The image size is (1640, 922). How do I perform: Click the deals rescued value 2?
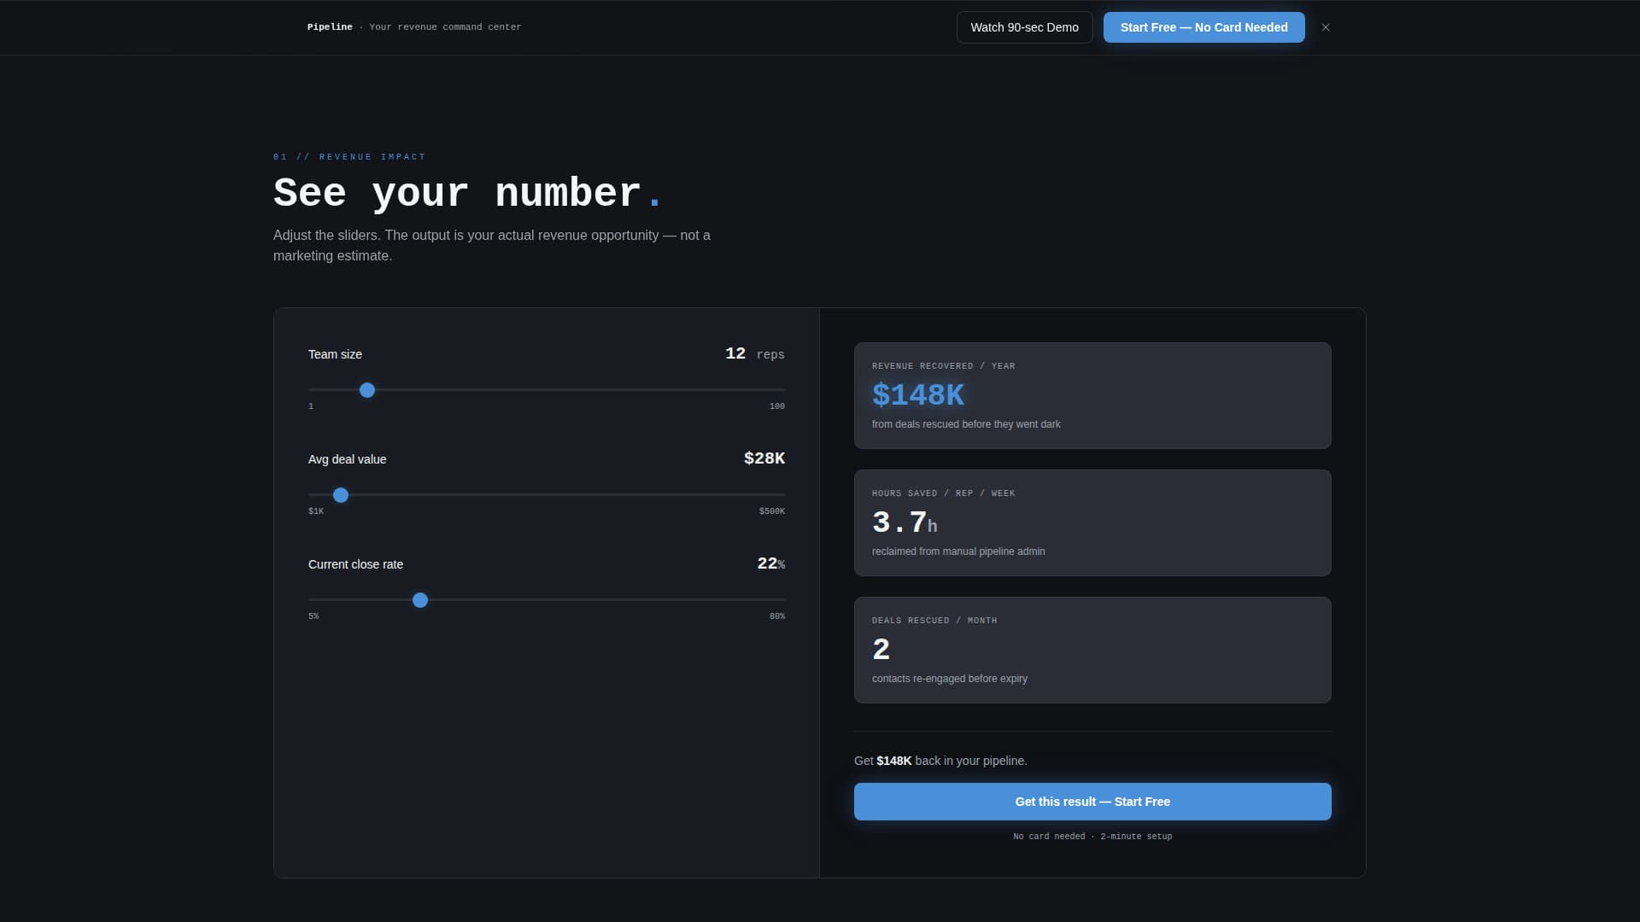pos(881,650)
